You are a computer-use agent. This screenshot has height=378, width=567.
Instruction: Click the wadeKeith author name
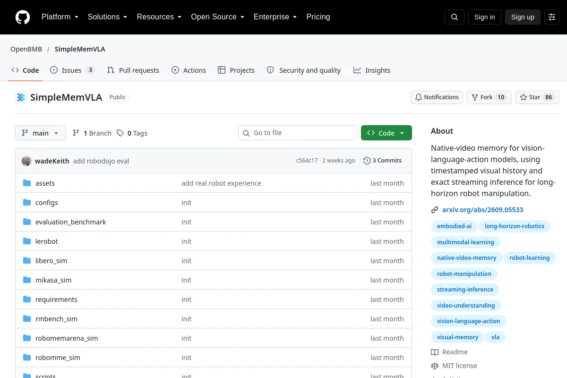click(52, 161)
